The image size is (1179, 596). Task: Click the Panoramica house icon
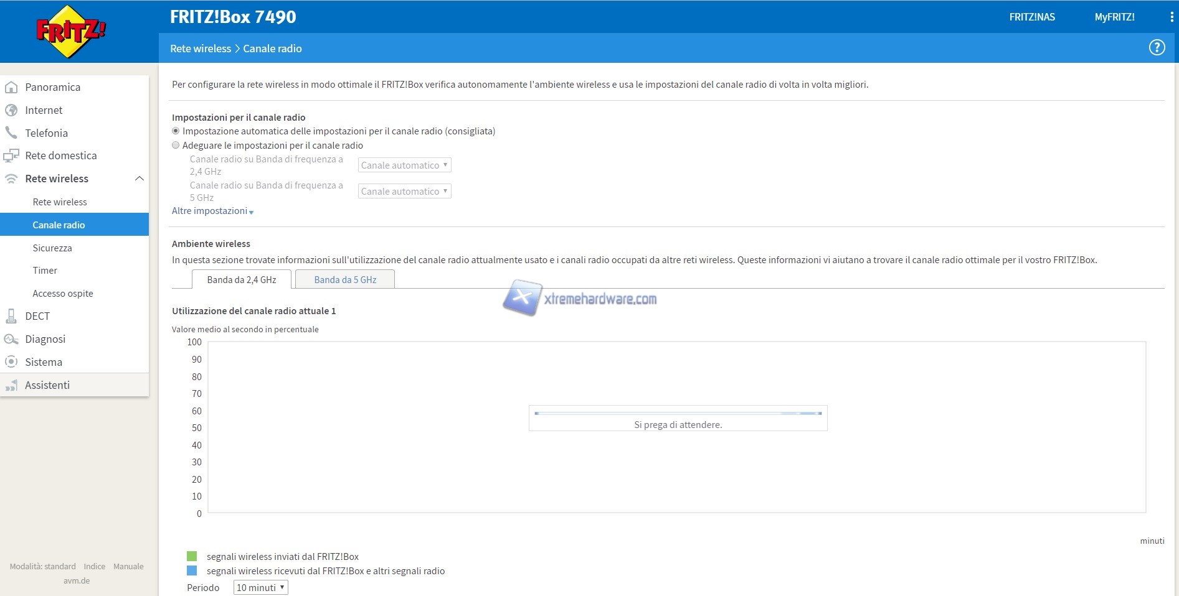[11, 87]
